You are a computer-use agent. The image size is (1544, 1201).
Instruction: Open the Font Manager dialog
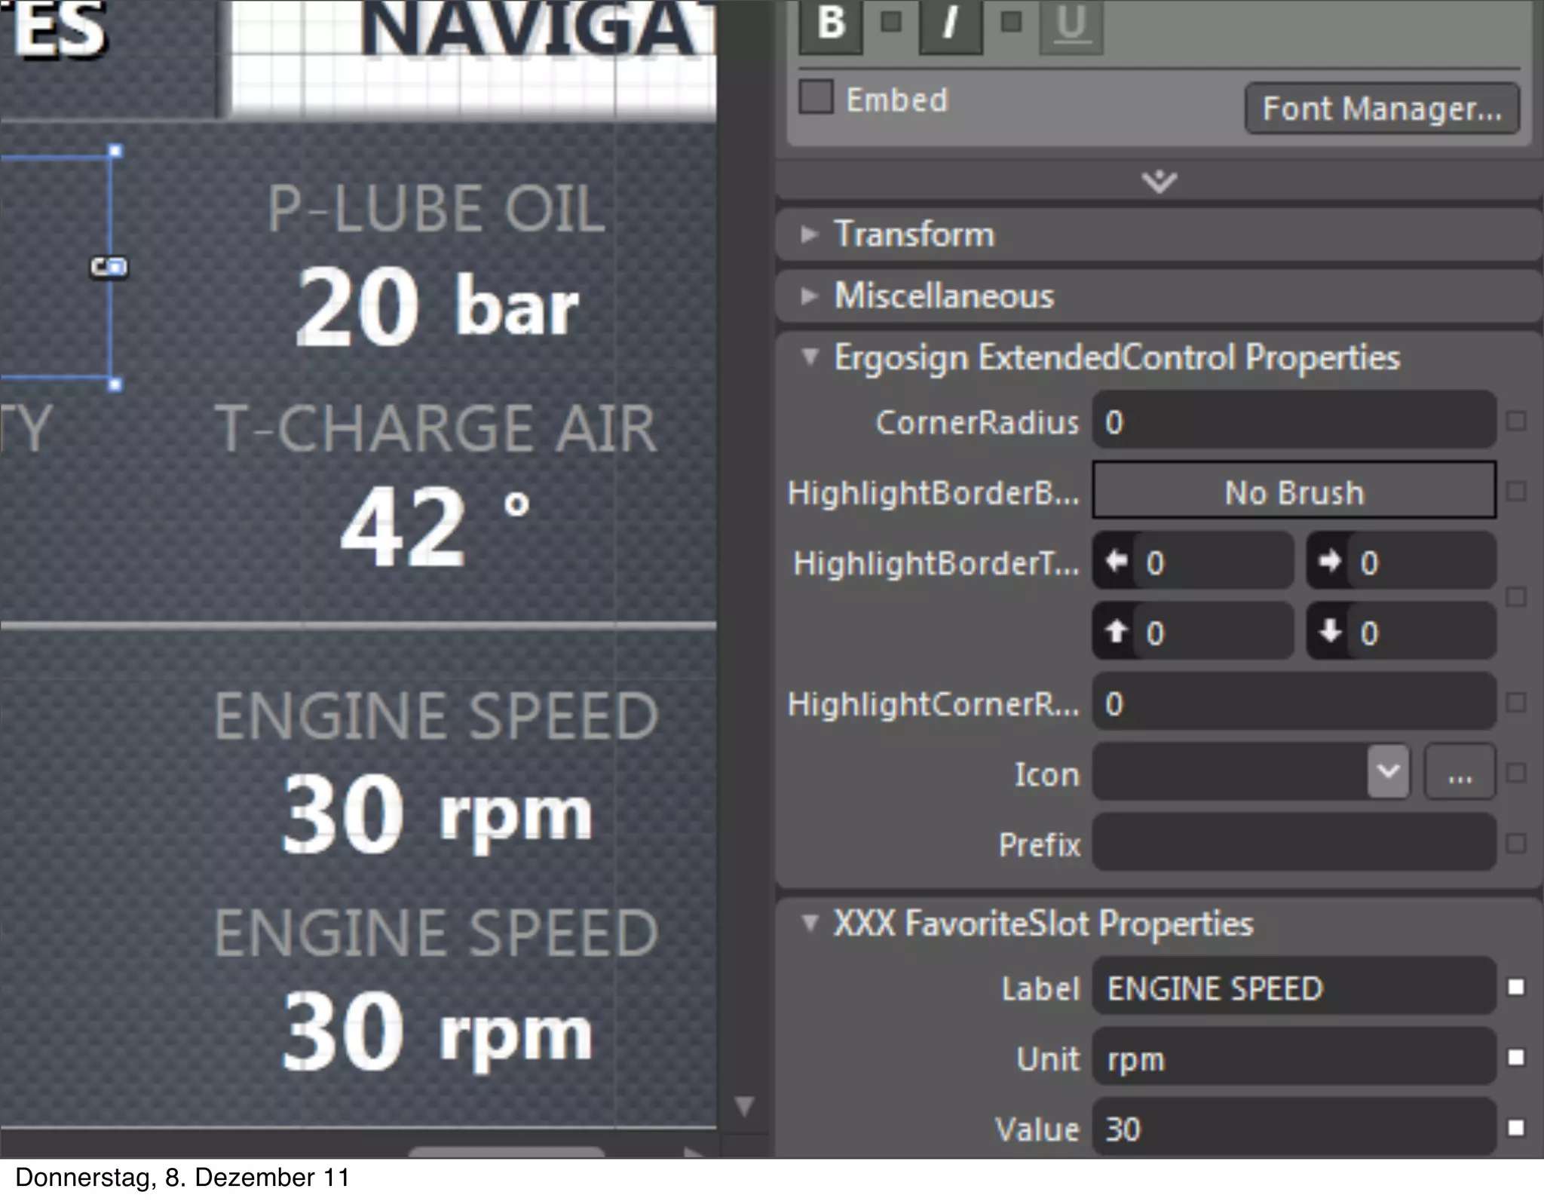click(x=1381, y=109)
